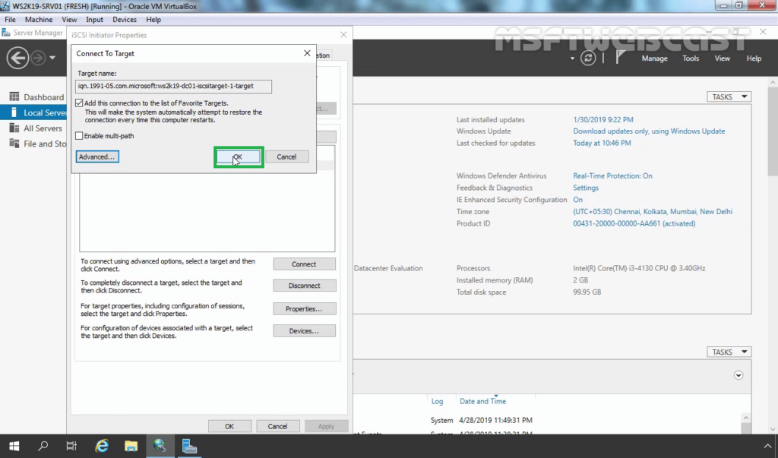Image resolution: width=778 pixels, height=458 pixels.
Task: Open VirtualBox View menu
Action: tap(69, 19)
